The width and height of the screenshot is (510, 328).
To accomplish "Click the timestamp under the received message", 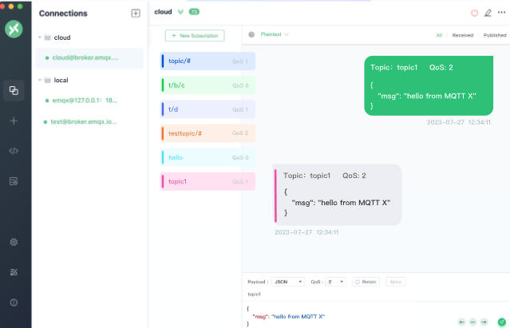I will click(306, 232).
